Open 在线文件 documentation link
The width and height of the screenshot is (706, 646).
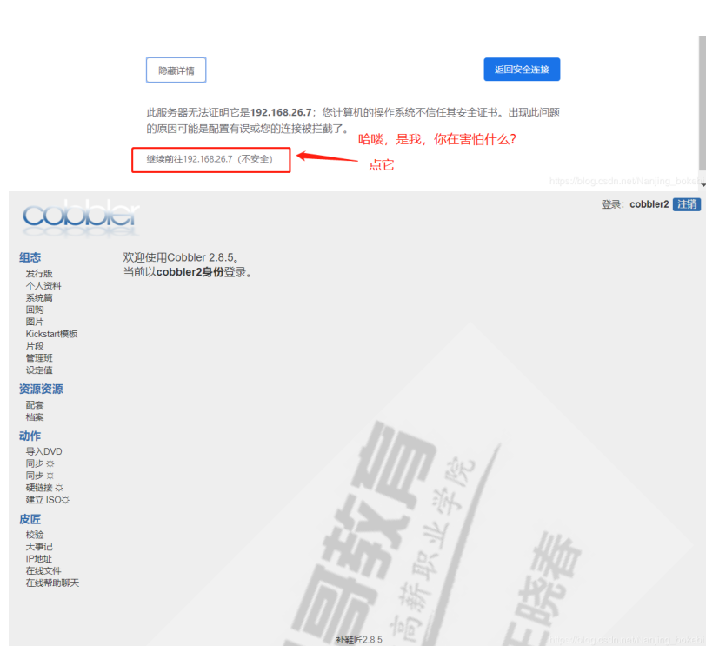coord(43,571)
